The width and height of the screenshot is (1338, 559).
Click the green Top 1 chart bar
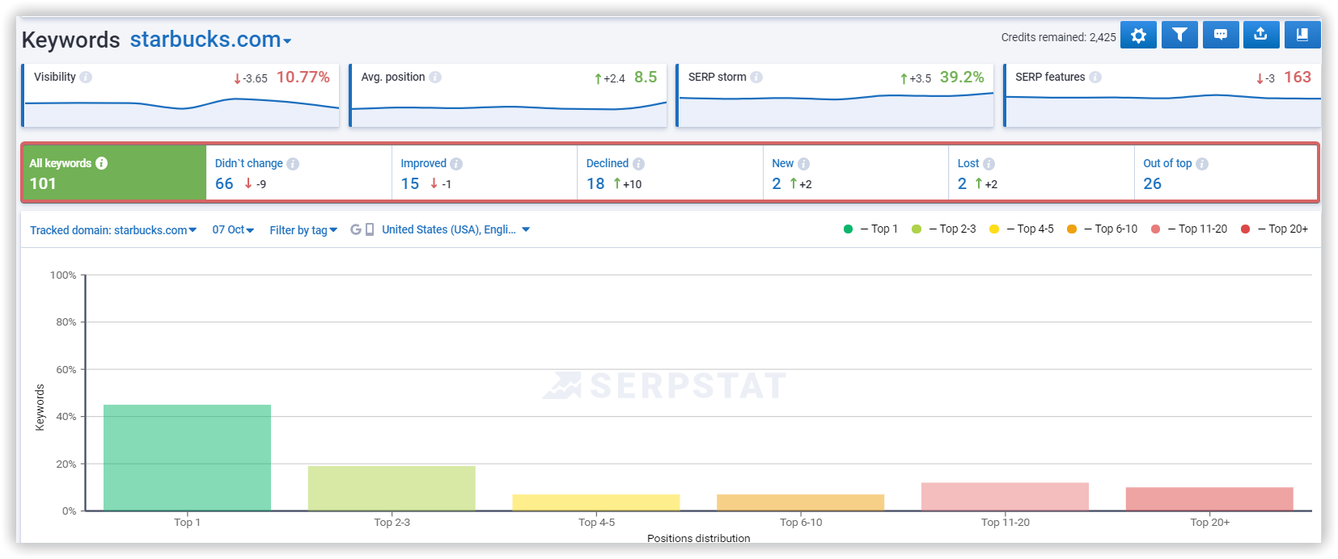click(187, 457)
